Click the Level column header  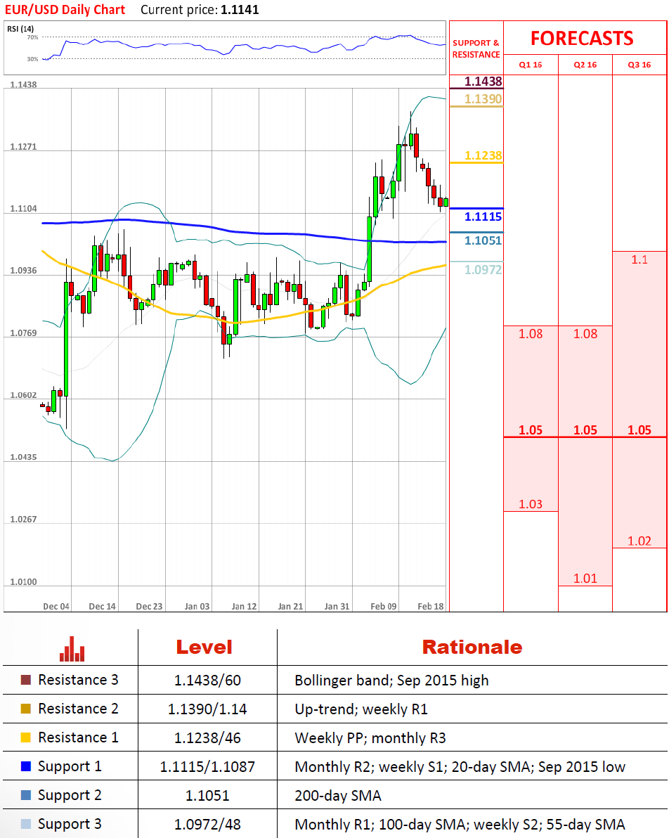(204, 647)
